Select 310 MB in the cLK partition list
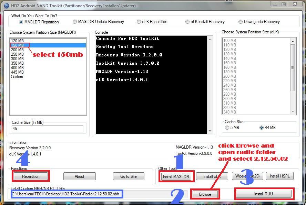Image resolution: width=306 pixels, height=205 pixels. (x=256, y=103)
